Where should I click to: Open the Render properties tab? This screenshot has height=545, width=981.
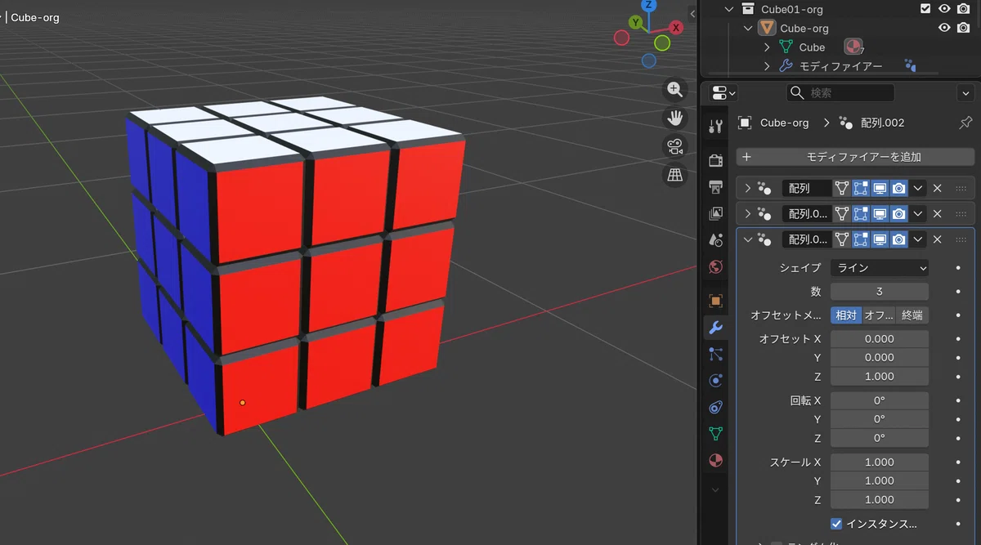716,160
